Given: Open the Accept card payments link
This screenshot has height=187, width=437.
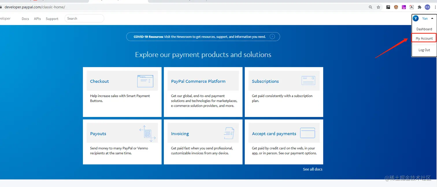Looking at the screenshot, I should (x=274, y=134).
